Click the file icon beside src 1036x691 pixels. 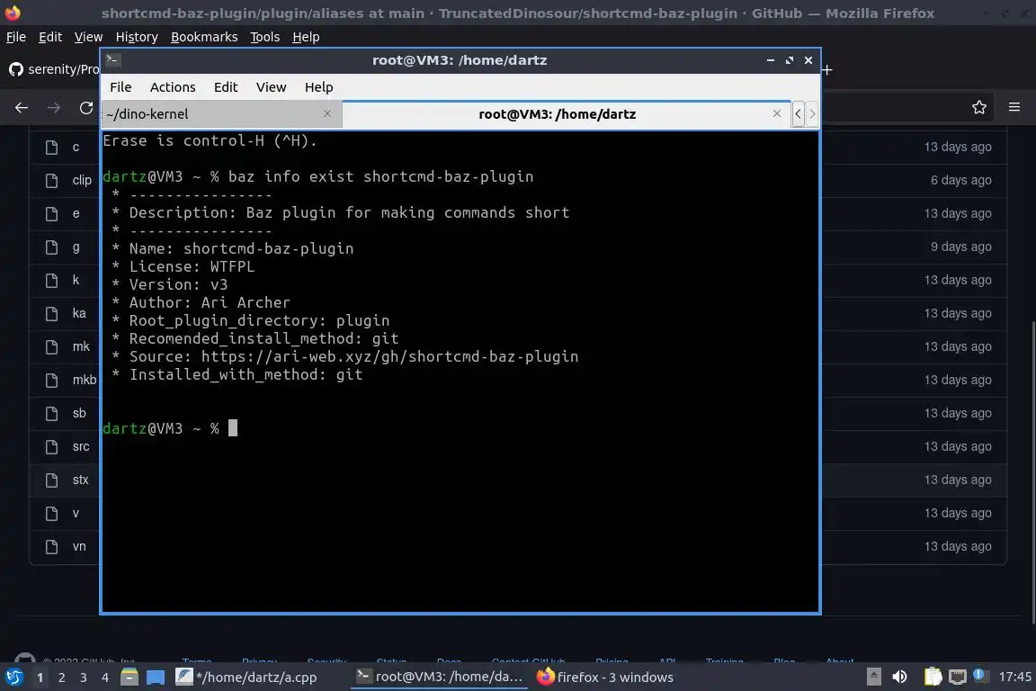click(51, 447)
